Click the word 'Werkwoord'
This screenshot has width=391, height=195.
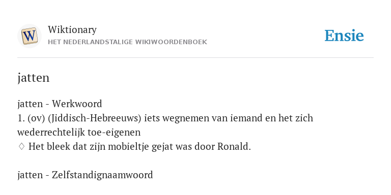(77, 104)
